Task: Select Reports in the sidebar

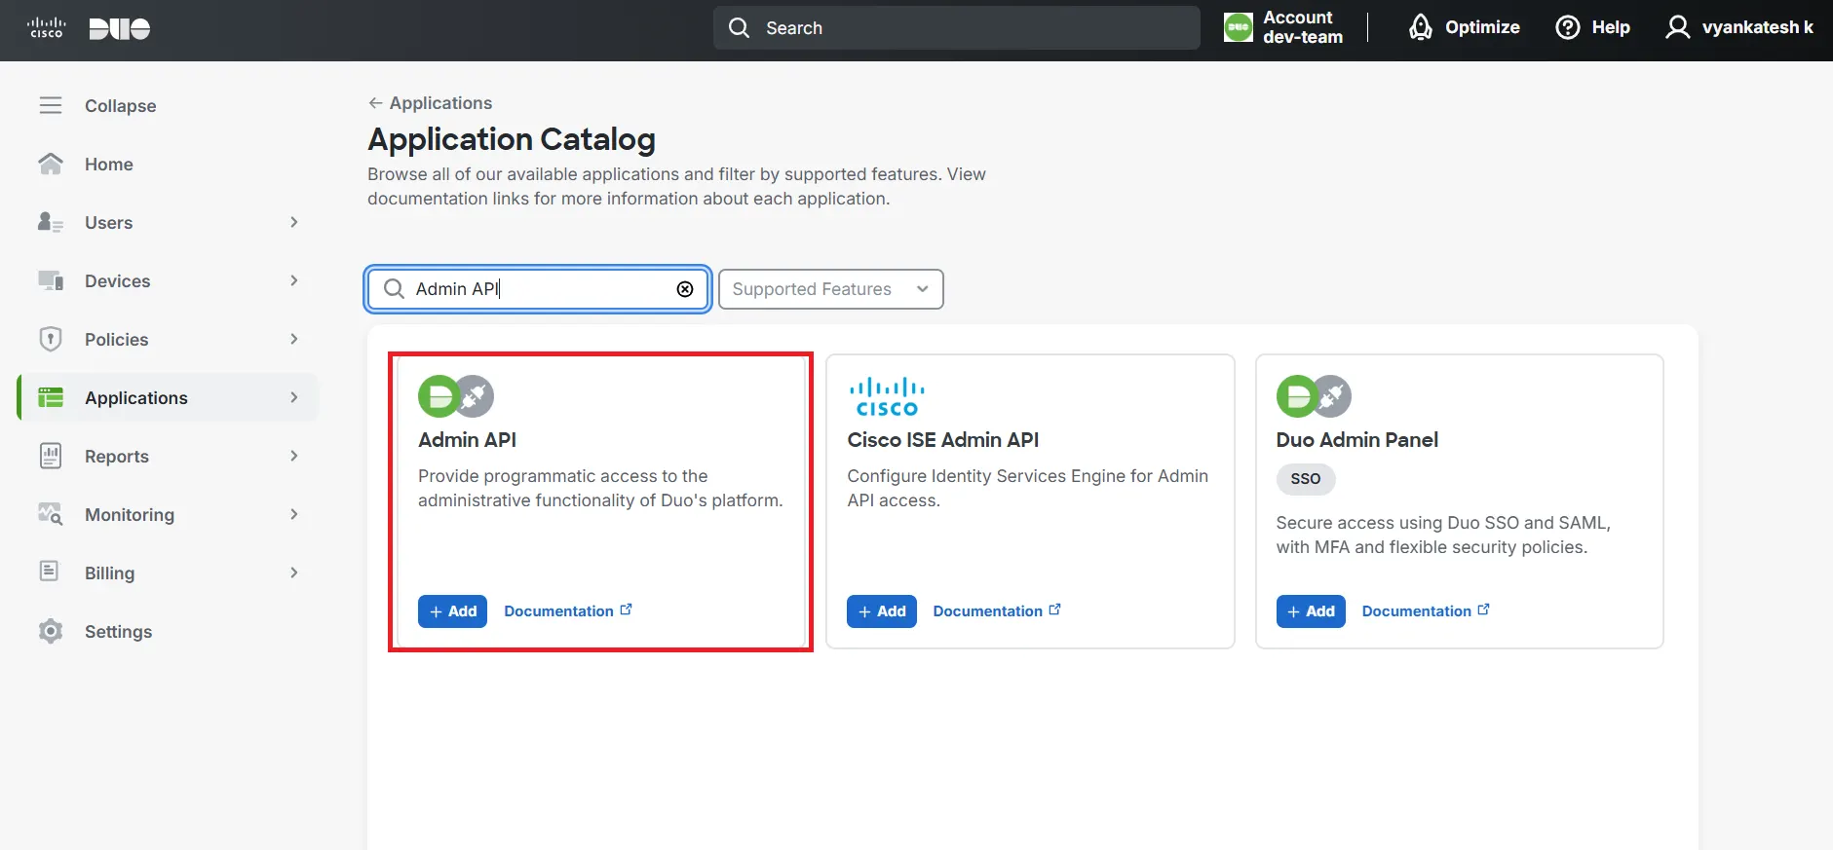Action: coord(117,457)
